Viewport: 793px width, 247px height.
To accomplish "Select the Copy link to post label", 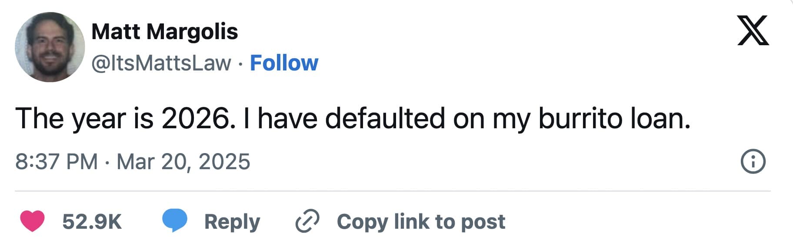I will pos(421,221).
